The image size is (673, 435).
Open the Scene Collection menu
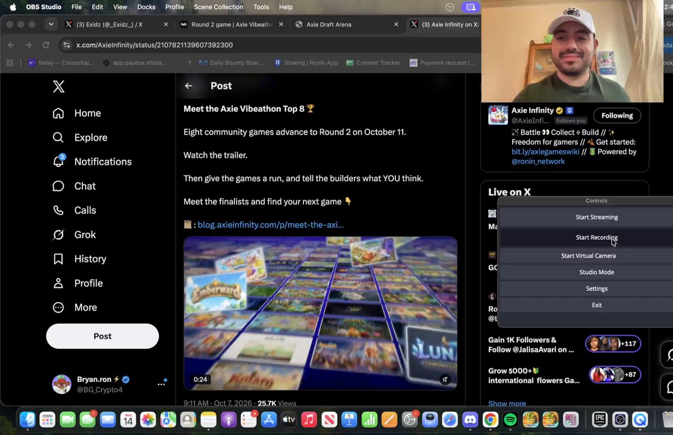click(x=218, y=7)
